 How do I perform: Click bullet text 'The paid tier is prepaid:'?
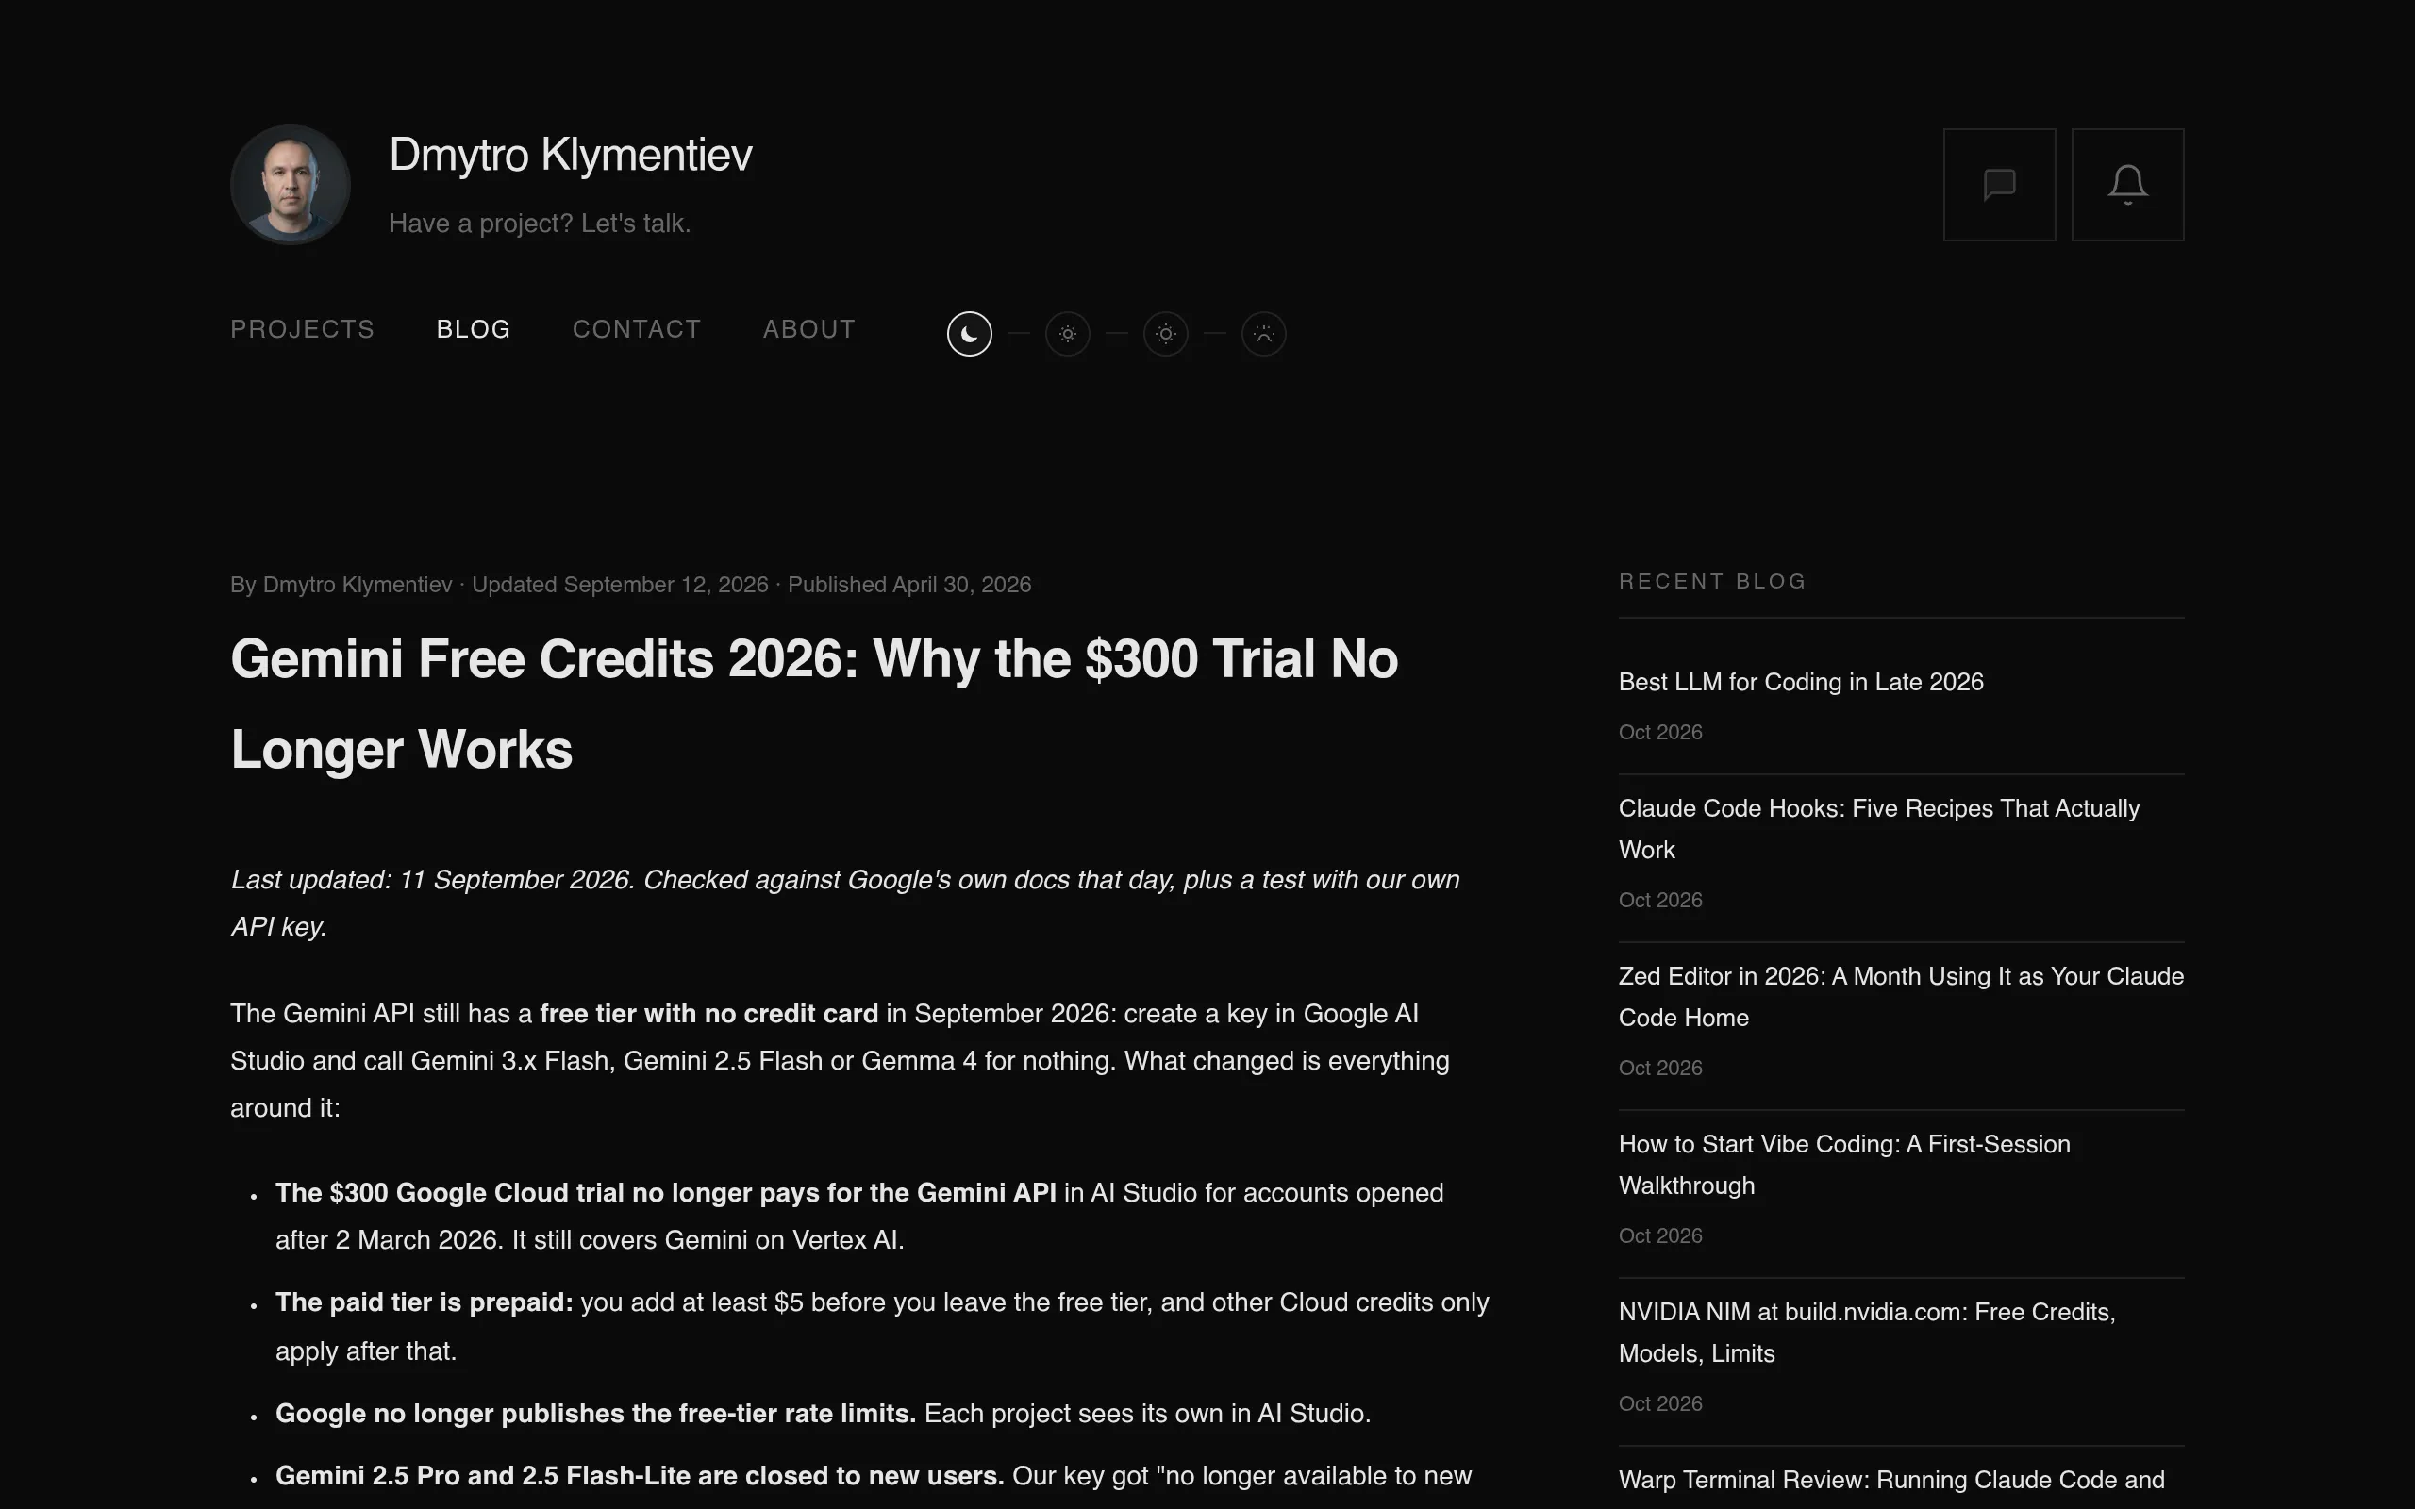(x=425, y=1302)
